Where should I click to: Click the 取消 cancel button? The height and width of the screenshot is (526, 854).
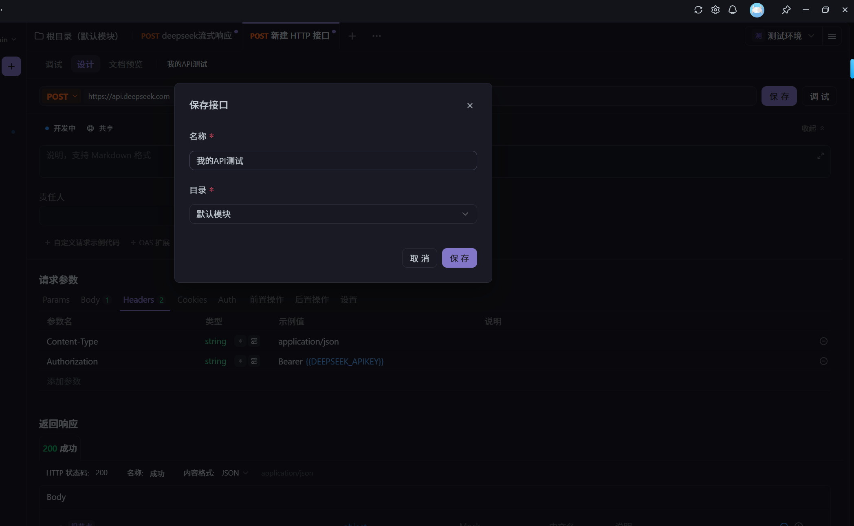pyautogui.click(x=419, y=258)
